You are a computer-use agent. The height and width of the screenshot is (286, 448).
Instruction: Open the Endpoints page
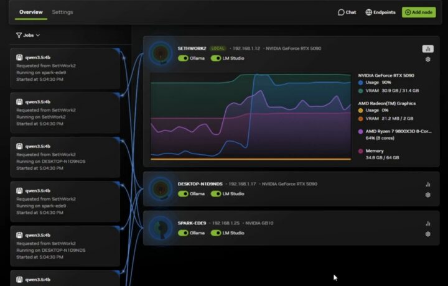click(381, 12)
